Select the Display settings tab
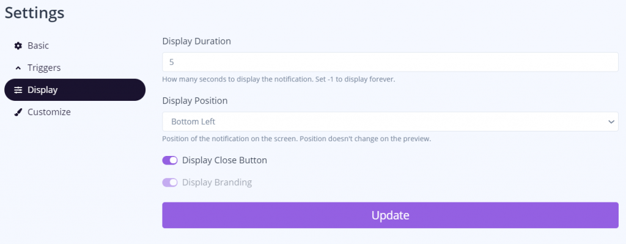626x244 pixels. [x=75, y=90]
